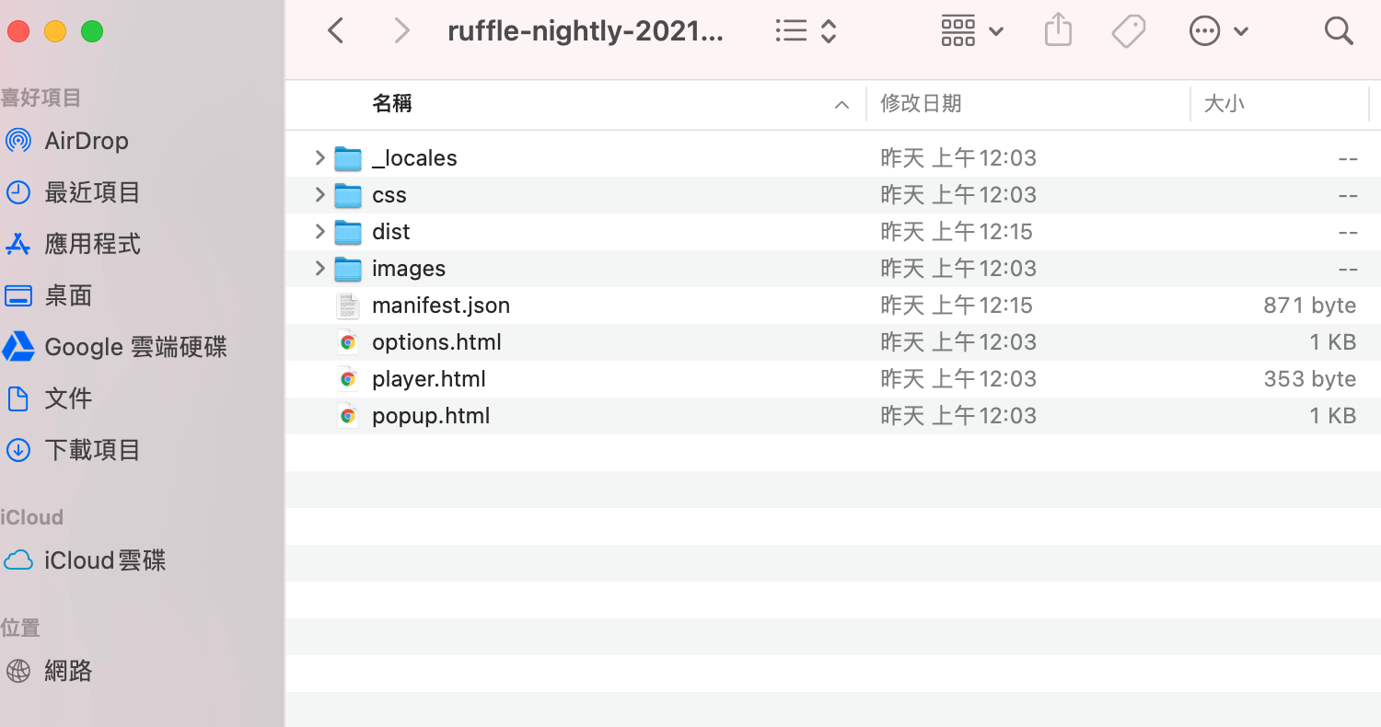1381x727 pixels.
Task: Open the group-by options dropdown
Action: point(971,31)
